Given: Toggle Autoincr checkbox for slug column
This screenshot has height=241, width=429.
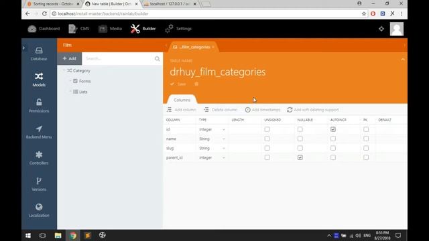Looking at the screenshot, I should 333,148.
